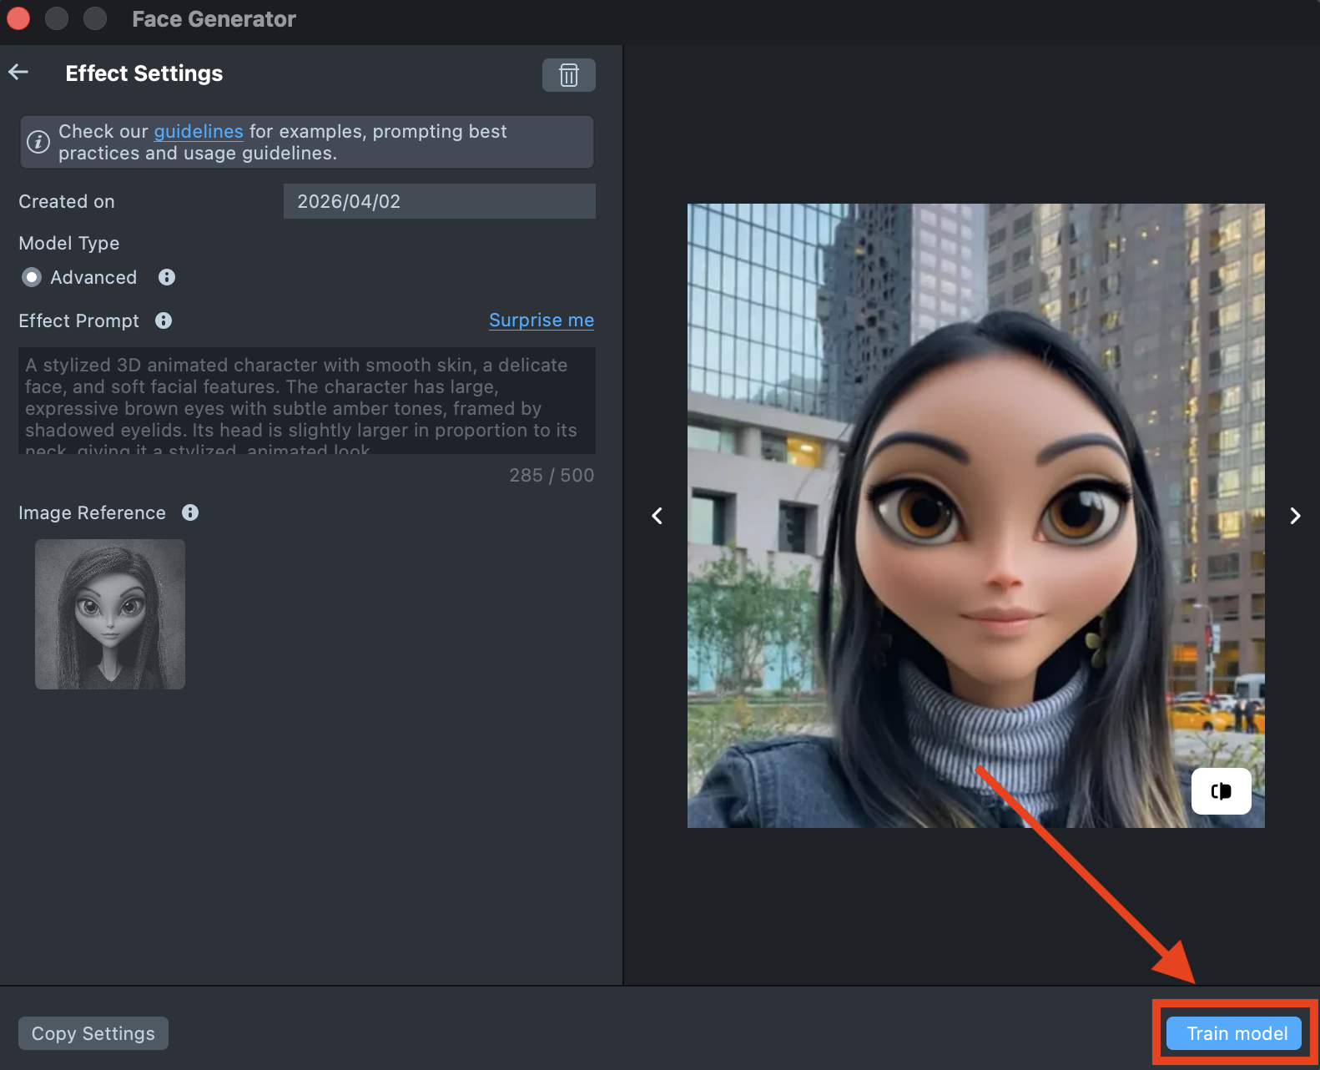Click inside the Effect Prompt text area
This screenshot has width=1320, height=1070.
pos(306,401)
